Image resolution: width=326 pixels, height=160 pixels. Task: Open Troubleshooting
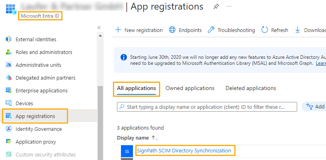pos(231,30)
